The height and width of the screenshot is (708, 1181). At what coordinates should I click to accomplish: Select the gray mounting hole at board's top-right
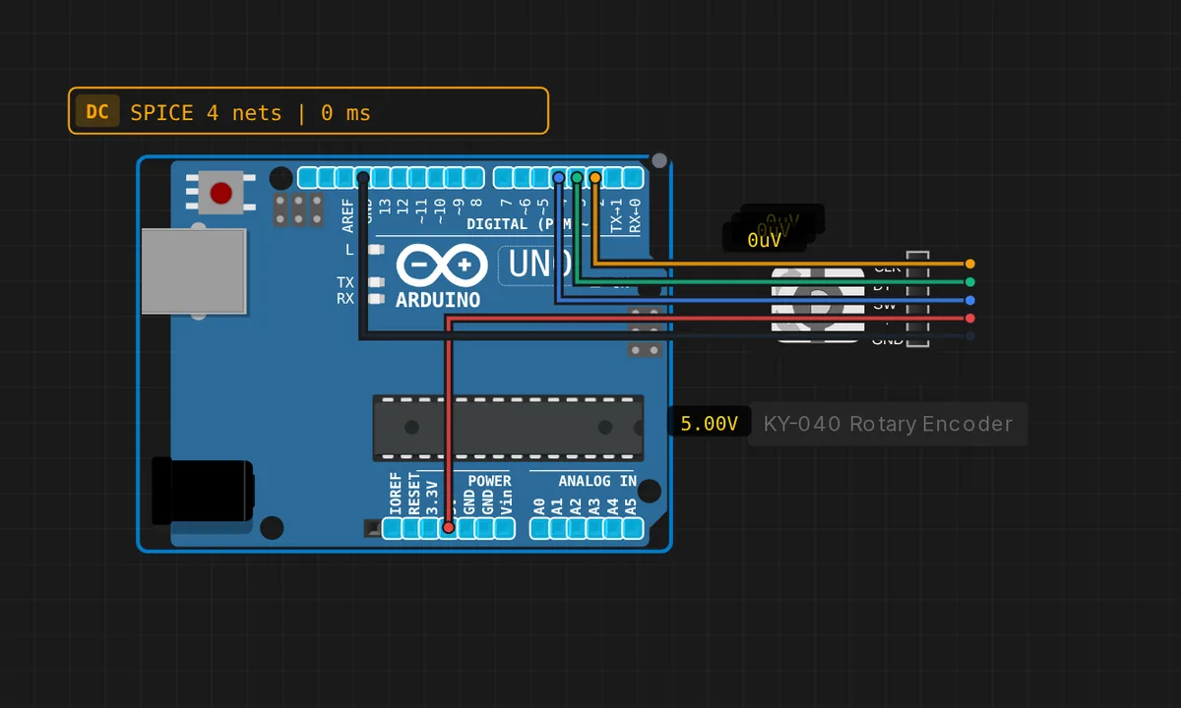[659, 161]
